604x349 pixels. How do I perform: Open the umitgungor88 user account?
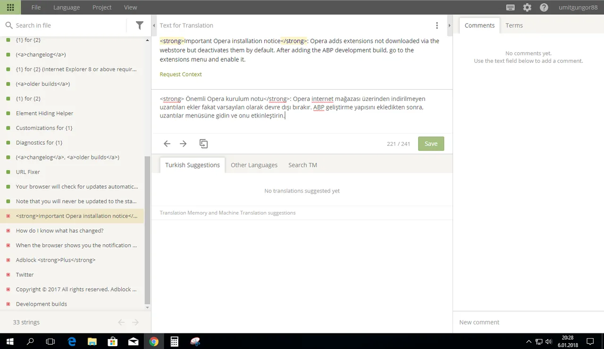578,7
